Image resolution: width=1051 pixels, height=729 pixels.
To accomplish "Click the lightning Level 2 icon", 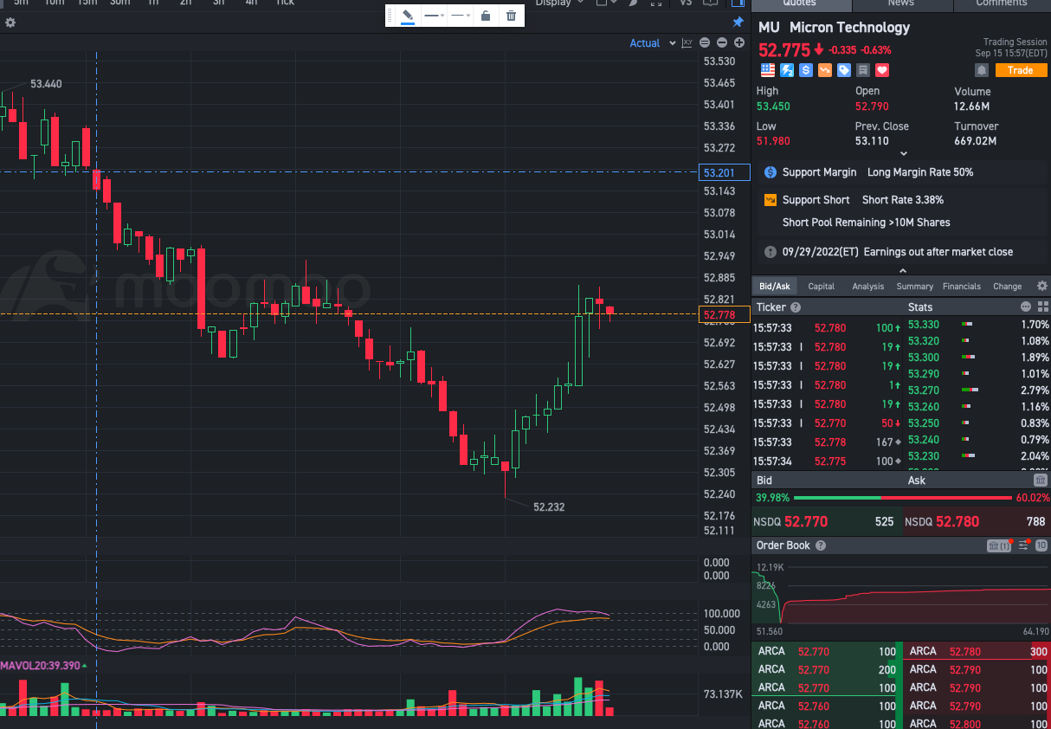I will click(787, 70).
